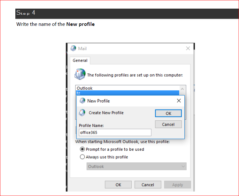The image size is (239, 196).
Task: Open the Outlook default profile dropdown
Action: tap(136, 166)
